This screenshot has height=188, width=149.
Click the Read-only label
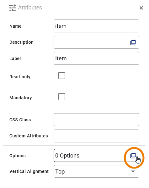(x=20, y=77)
